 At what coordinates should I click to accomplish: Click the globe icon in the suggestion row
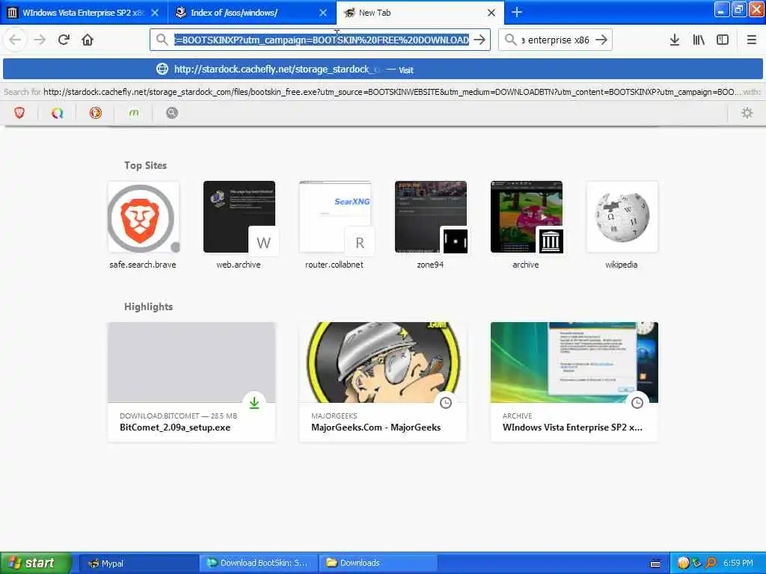162,69
